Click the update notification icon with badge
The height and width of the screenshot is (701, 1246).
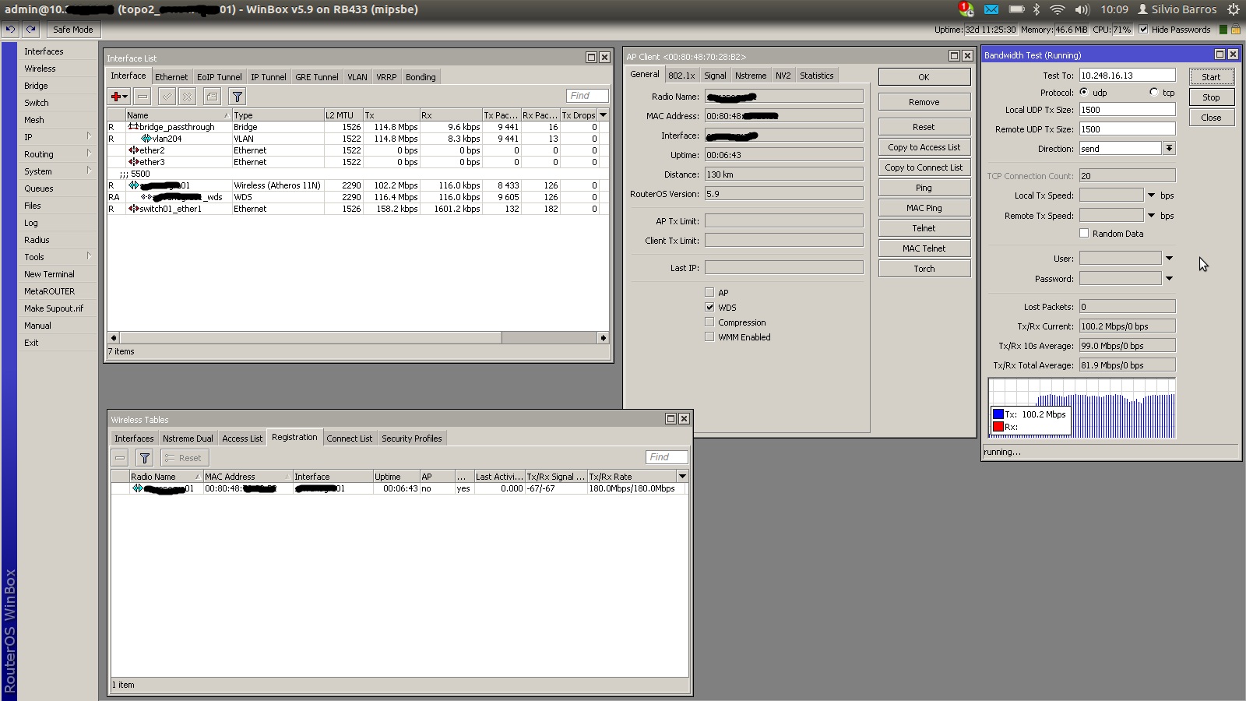(x=966, y=9)
